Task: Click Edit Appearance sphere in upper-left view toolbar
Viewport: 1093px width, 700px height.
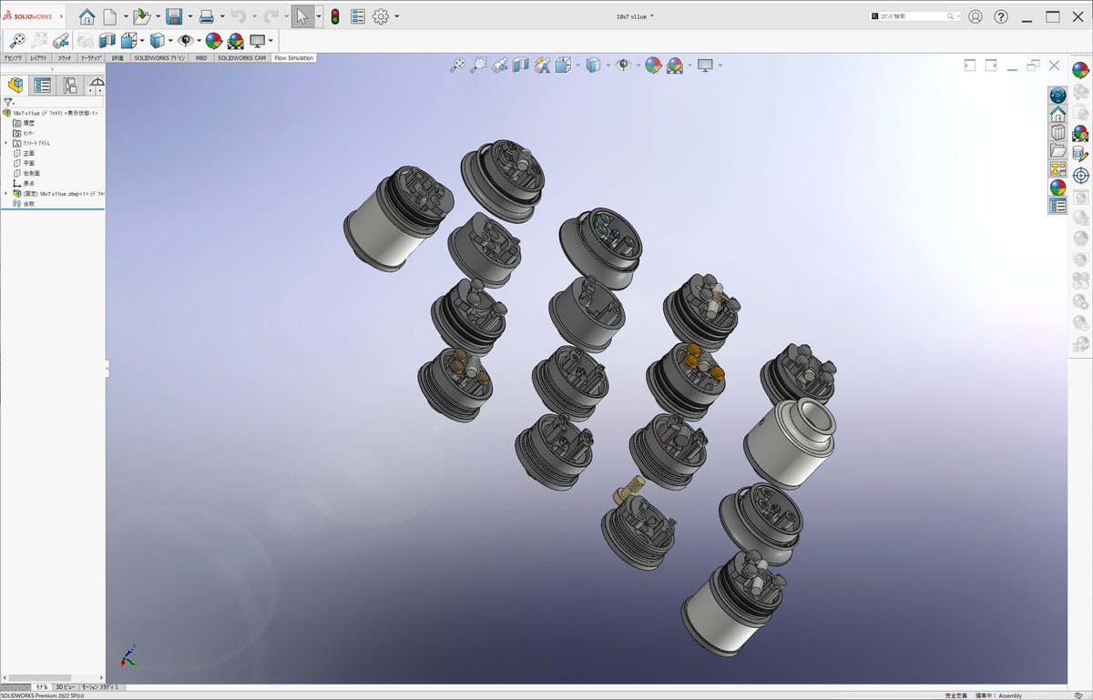Action: click(214, 40)
